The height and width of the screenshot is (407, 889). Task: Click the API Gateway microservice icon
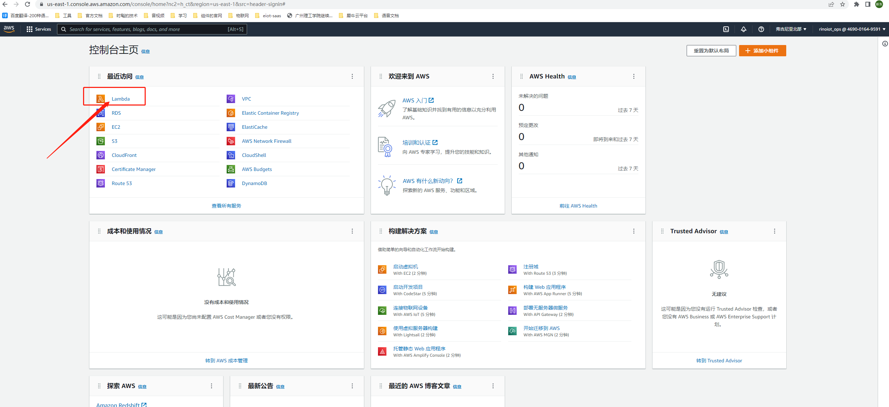[512, 311]
